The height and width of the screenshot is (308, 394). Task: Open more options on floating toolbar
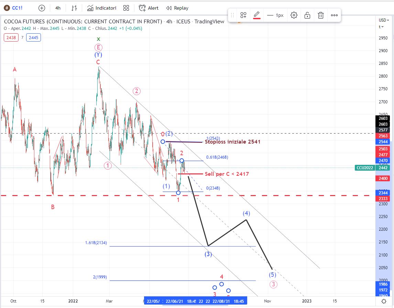334,15
